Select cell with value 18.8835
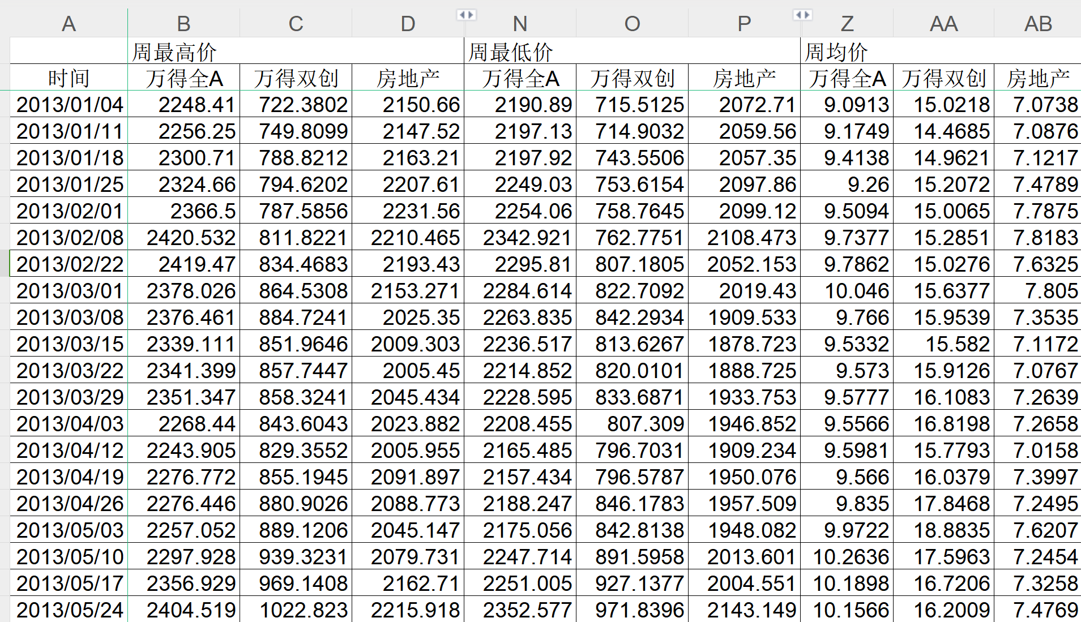The height and width of the screenshot is (622, 1081). tap(944, 530)
